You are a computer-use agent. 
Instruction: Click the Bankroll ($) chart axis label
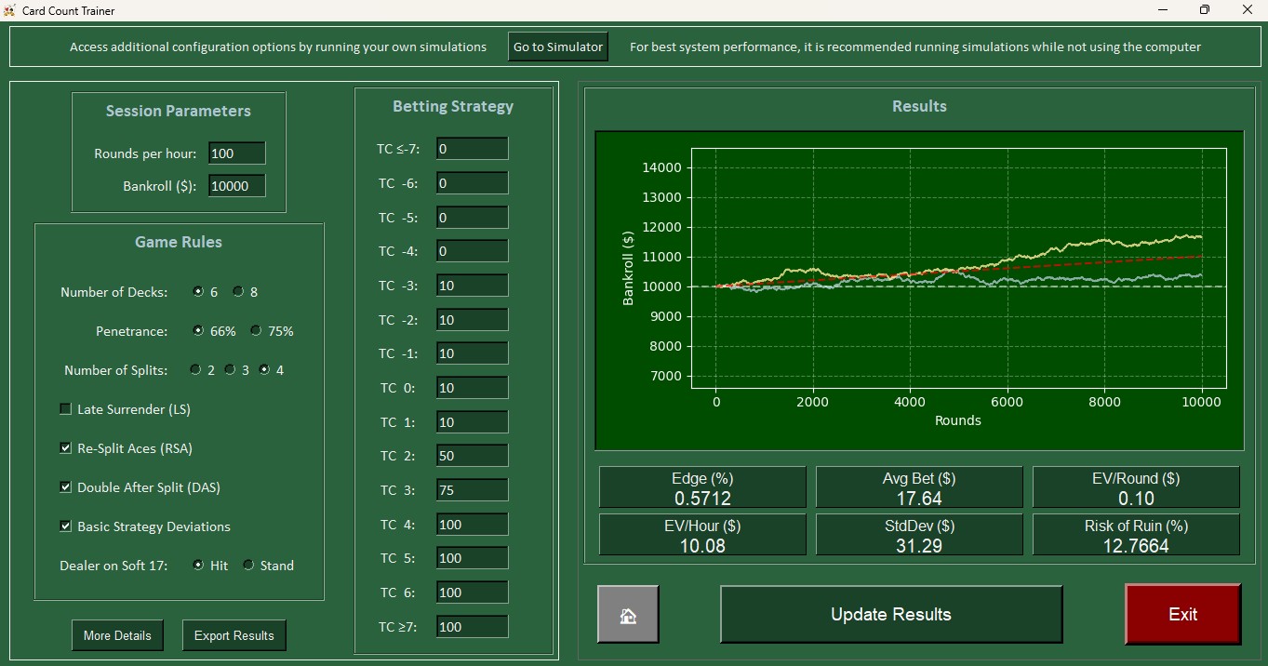628,269
